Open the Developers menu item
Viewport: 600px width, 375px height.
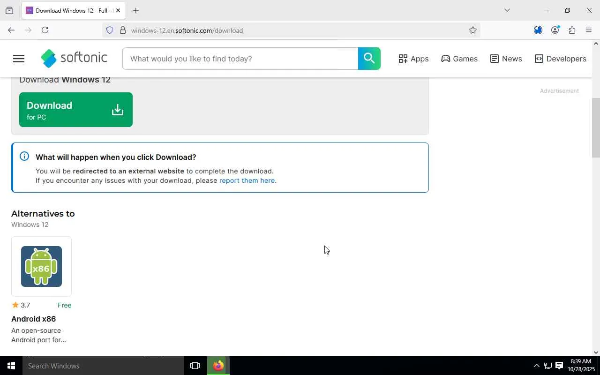click(x=560, y=59)
